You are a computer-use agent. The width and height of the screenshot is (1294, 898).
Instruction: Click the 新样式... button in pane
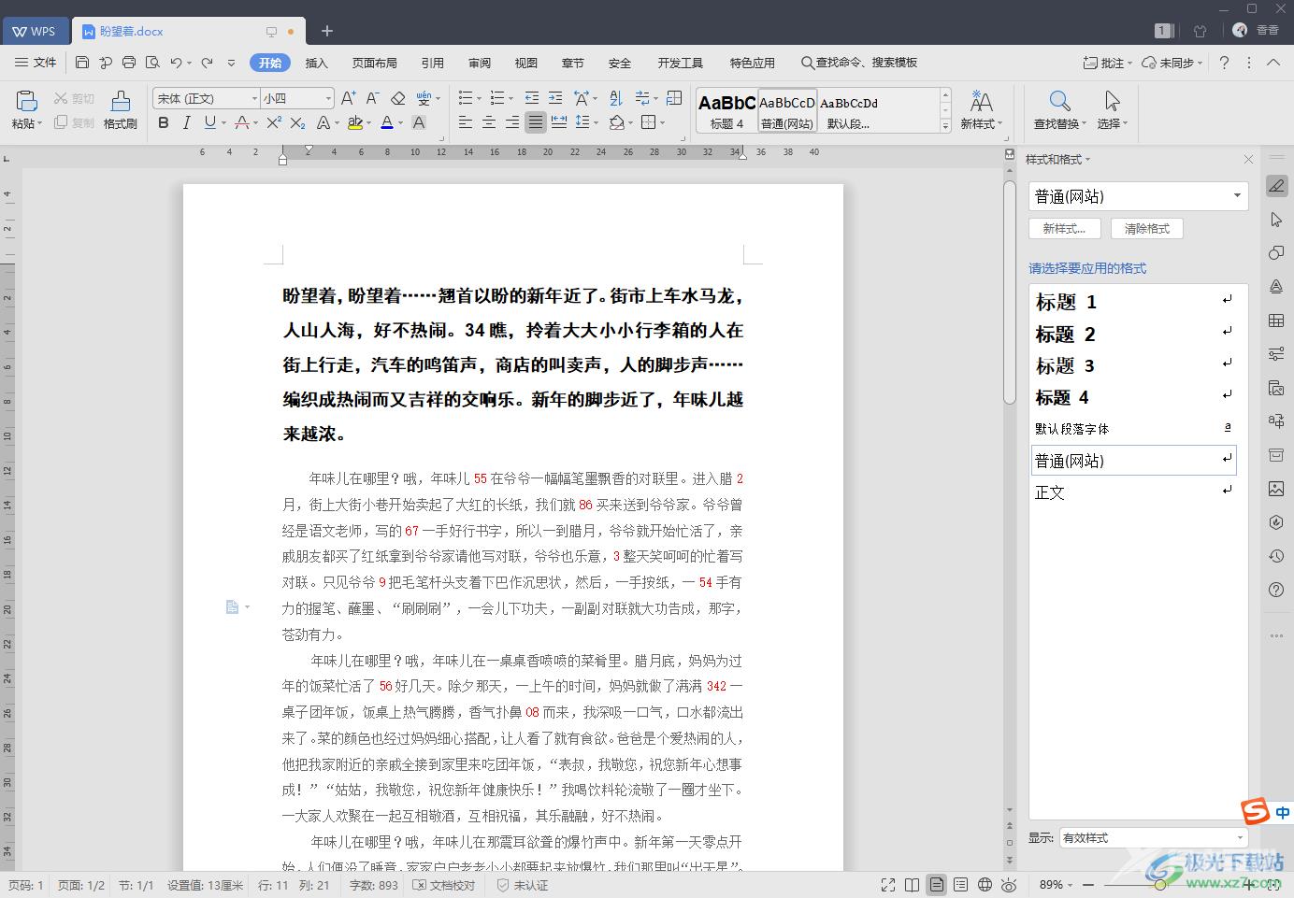point(1064,228)
